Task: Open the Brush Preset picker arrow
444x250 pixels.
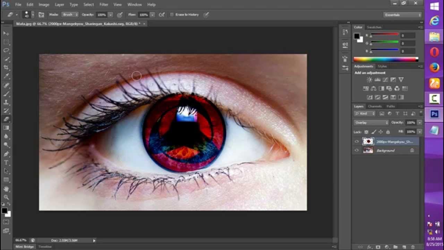Action: click(33, 15)
